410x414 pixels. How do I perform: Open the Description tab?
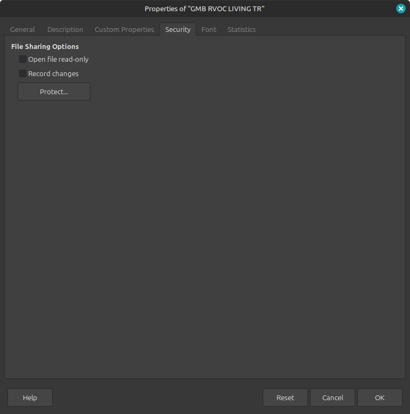pos(65,29)
